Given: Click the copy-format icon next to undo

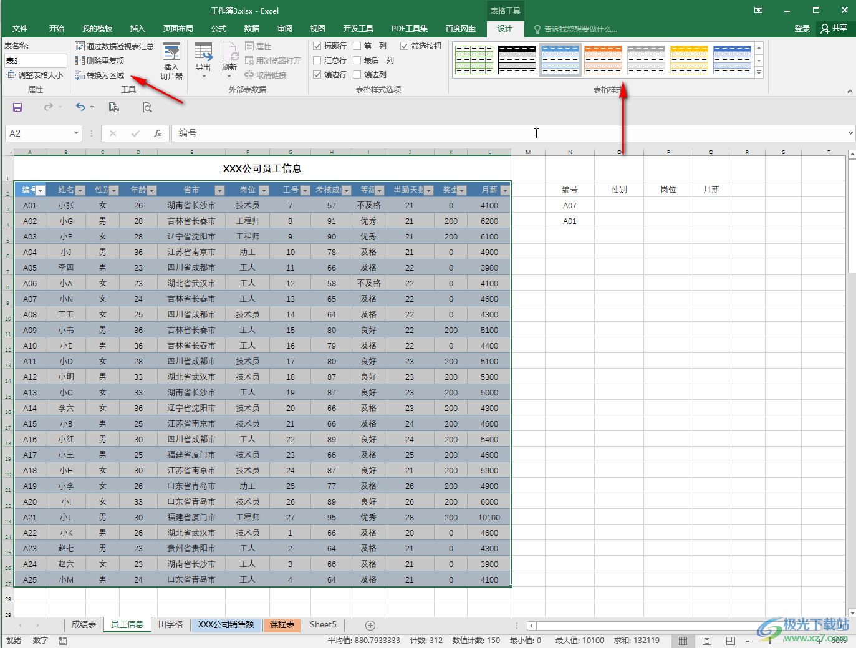Looking at the screenshot, I should [114, 107].
